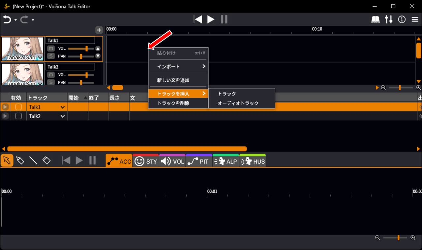Select オーディオトラック in the submenu
Viewport: 422px width, 250px height.
point(242,103)
